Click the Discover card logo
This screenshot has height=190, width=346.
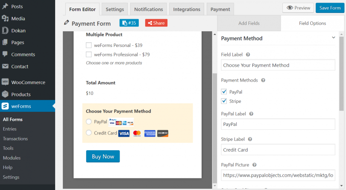click(163, 133)
